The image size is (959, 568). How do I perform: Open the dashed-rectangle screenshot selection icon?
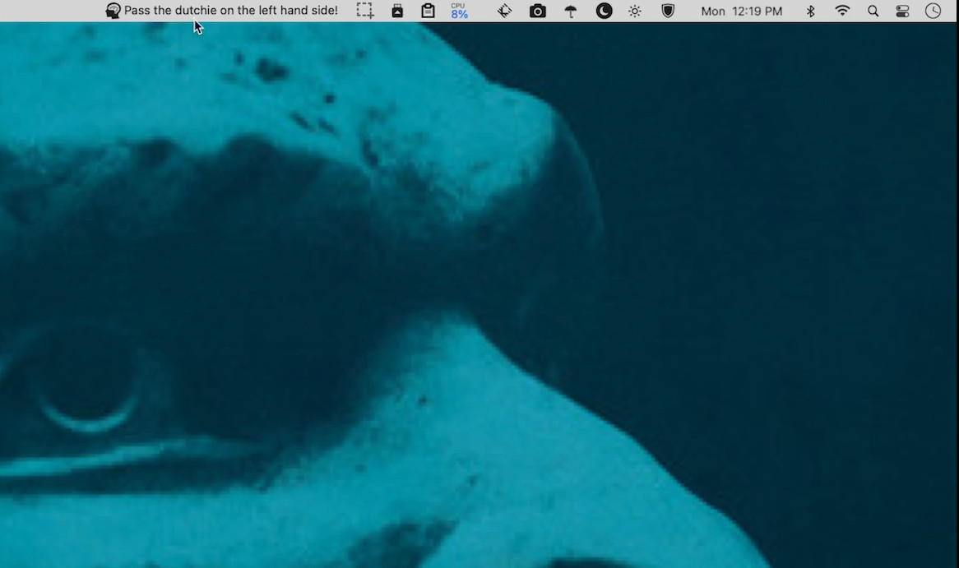[x=365, y=11]
